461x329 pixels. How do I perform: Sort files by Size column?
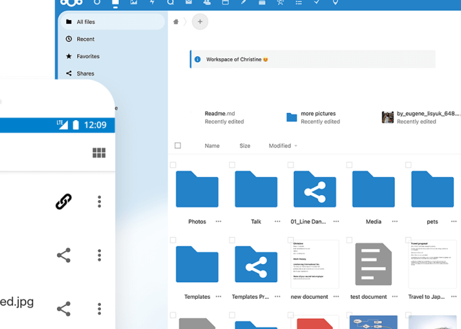[x=245, y=145]
